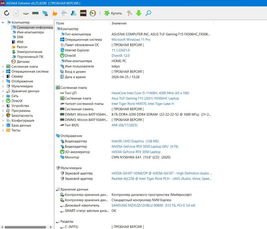The width and height of the screenshot is (267, 229).
Task: Expand the Хранение данных tree node
Action: click(3, 91)
